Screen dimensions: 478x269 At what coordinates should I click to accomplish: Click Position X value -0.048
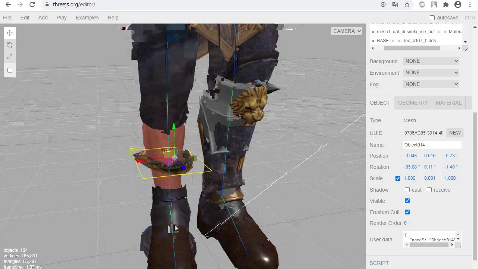point(410,156)
